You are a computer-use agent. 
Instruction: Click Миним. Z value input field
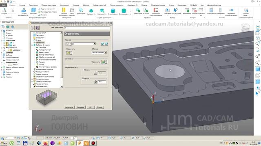tap(102, 82)
